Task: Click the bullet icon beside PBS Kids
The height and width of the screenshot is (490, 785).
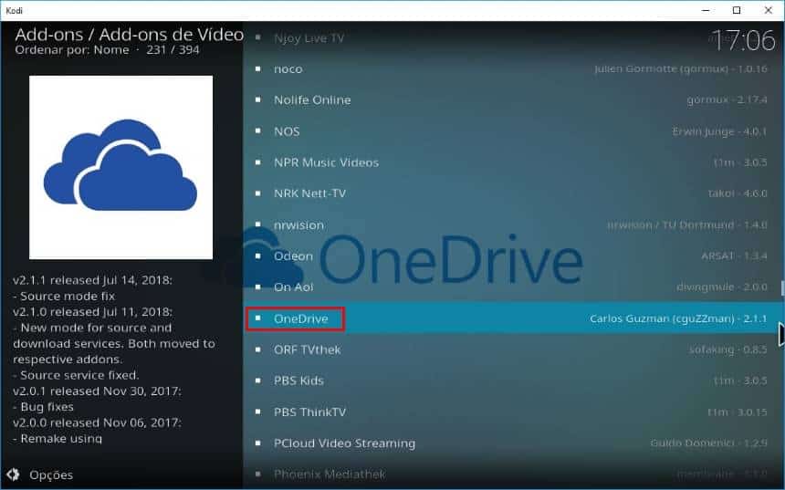Action: 257,380
